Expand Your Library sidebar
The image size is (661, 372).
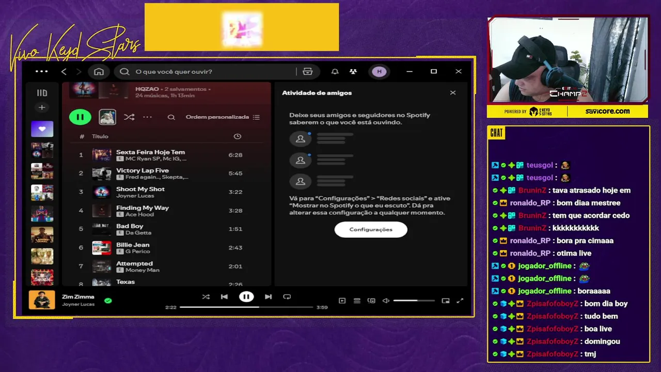coord(42,93)
